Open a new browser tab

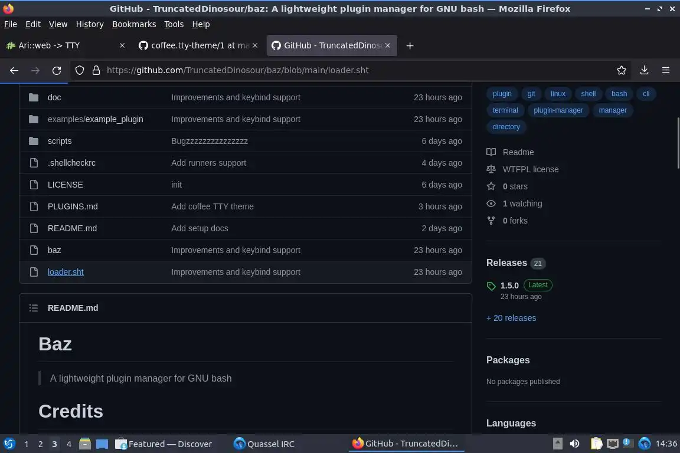pyautogui.click(x=410, y=45)
